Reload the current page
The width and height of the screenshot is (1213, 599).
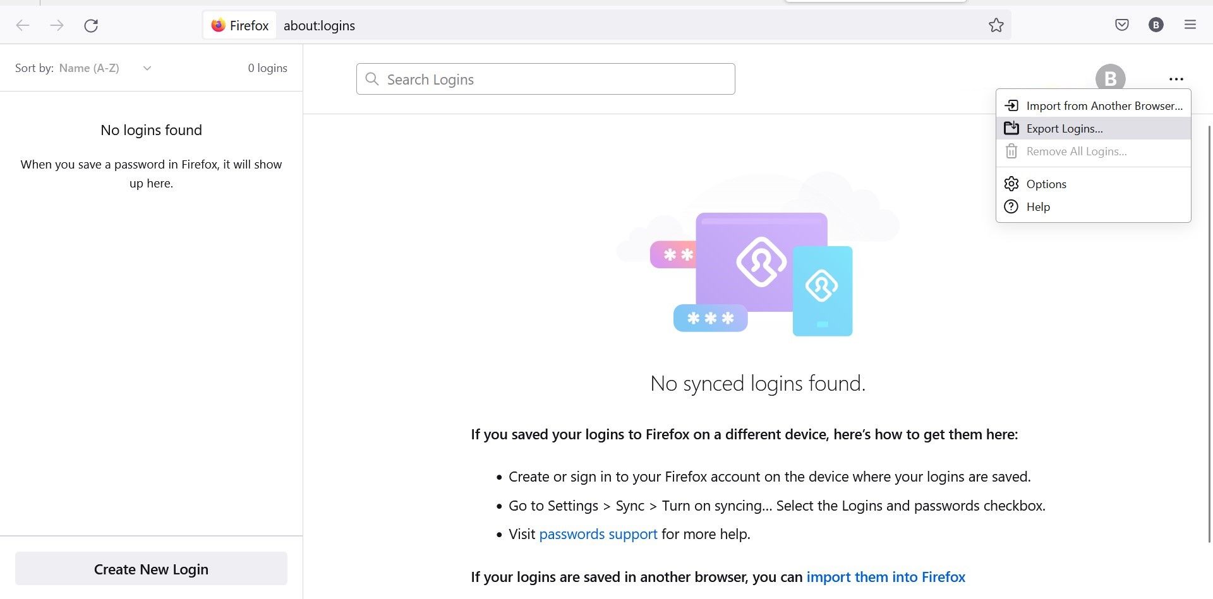pos(91,25)
